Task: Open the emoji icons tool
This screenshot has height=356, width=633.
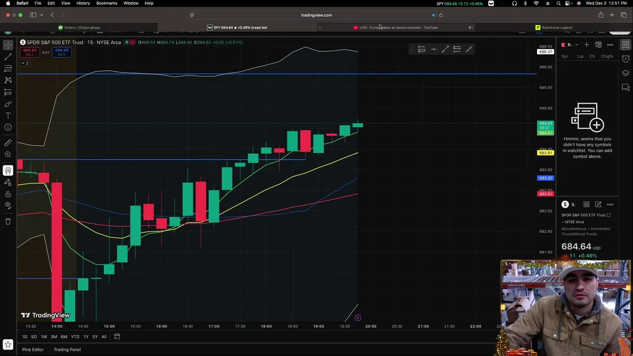Action: tap(8, 128)
